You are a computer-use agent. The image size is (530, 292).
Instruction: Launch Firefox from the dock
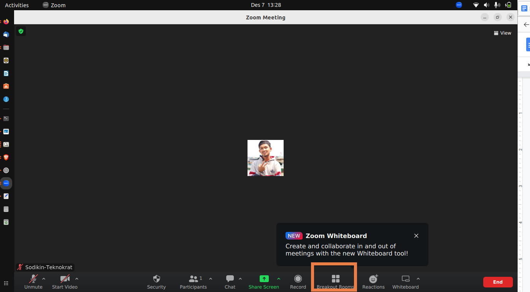point(6,22)
